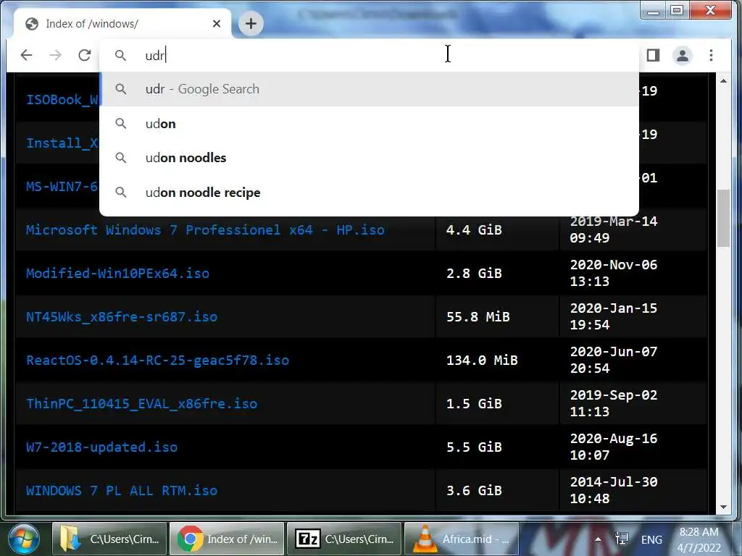
Task: Open the Install_X file link
Action: [62, 143]
